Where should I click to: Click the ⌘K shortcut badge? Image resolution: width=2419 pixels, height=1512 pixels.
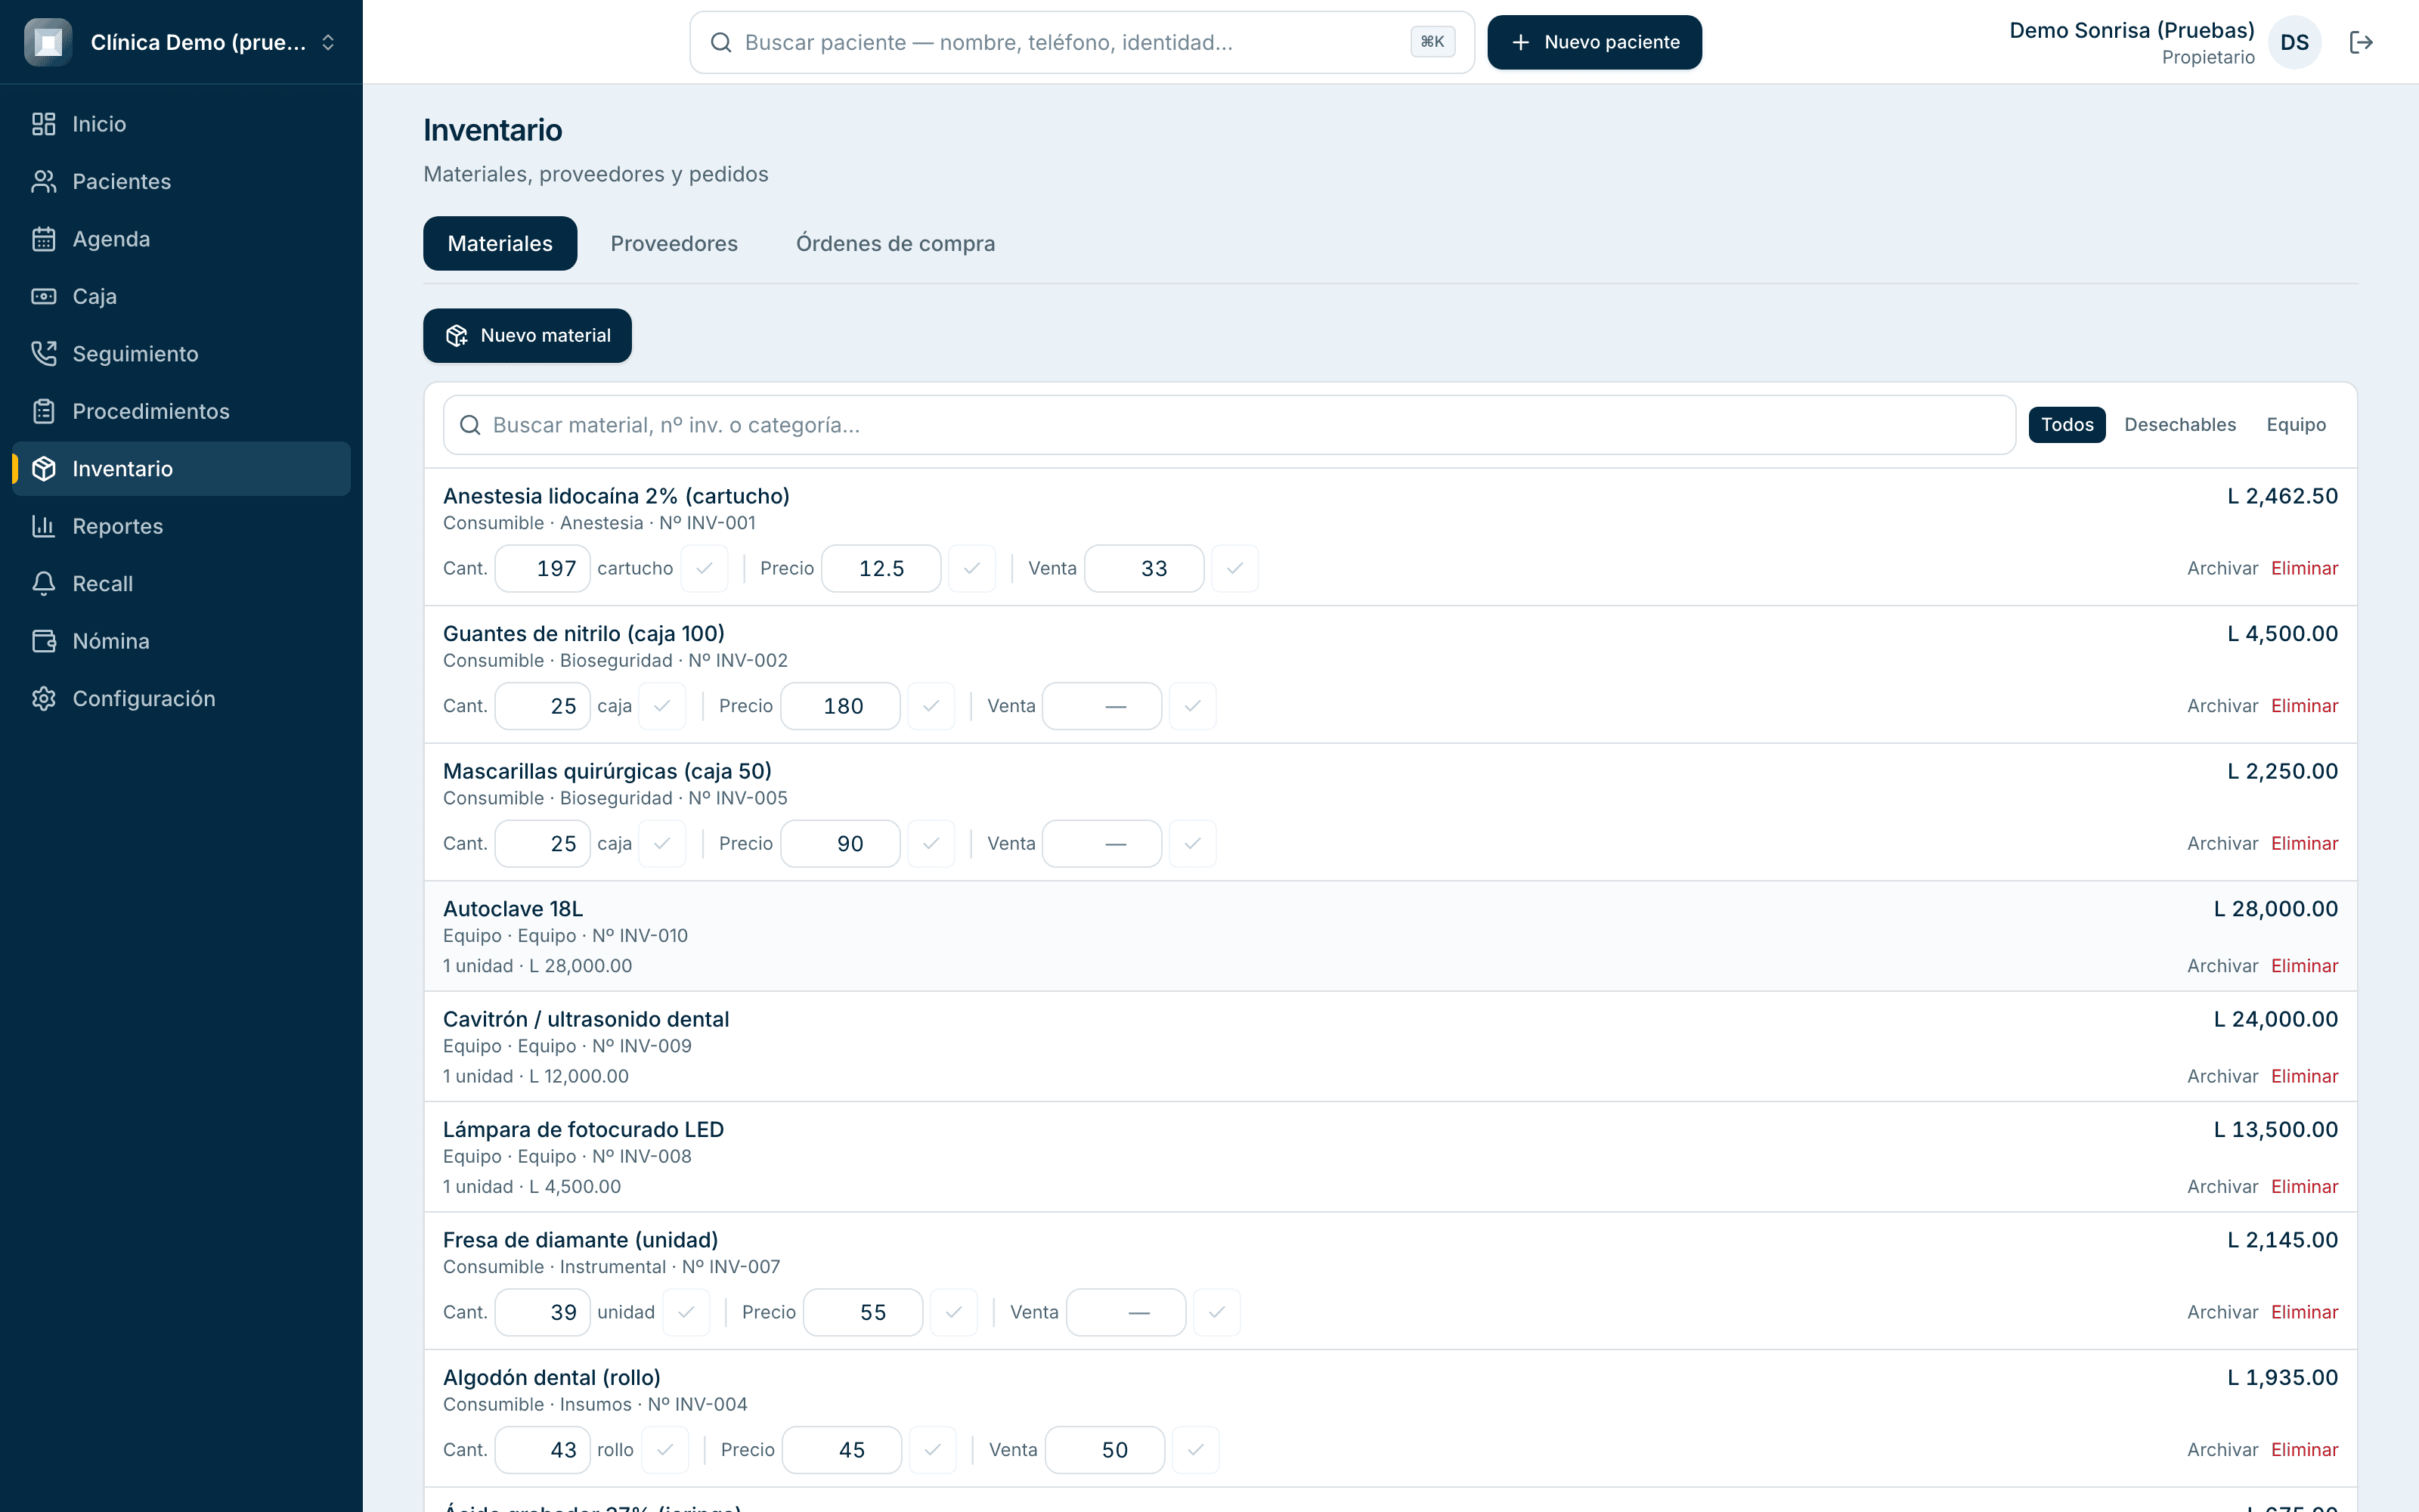tap(1433, 42)
